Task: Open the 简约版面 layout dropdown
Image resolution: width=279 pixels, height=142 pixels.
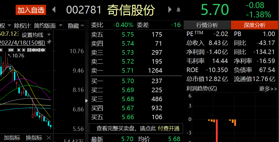Action: (48, 26)
